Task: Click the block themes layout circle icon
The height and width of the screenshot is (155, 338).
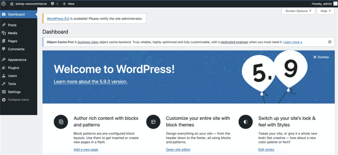Action: pyautogui.click(x=153, y=122)
